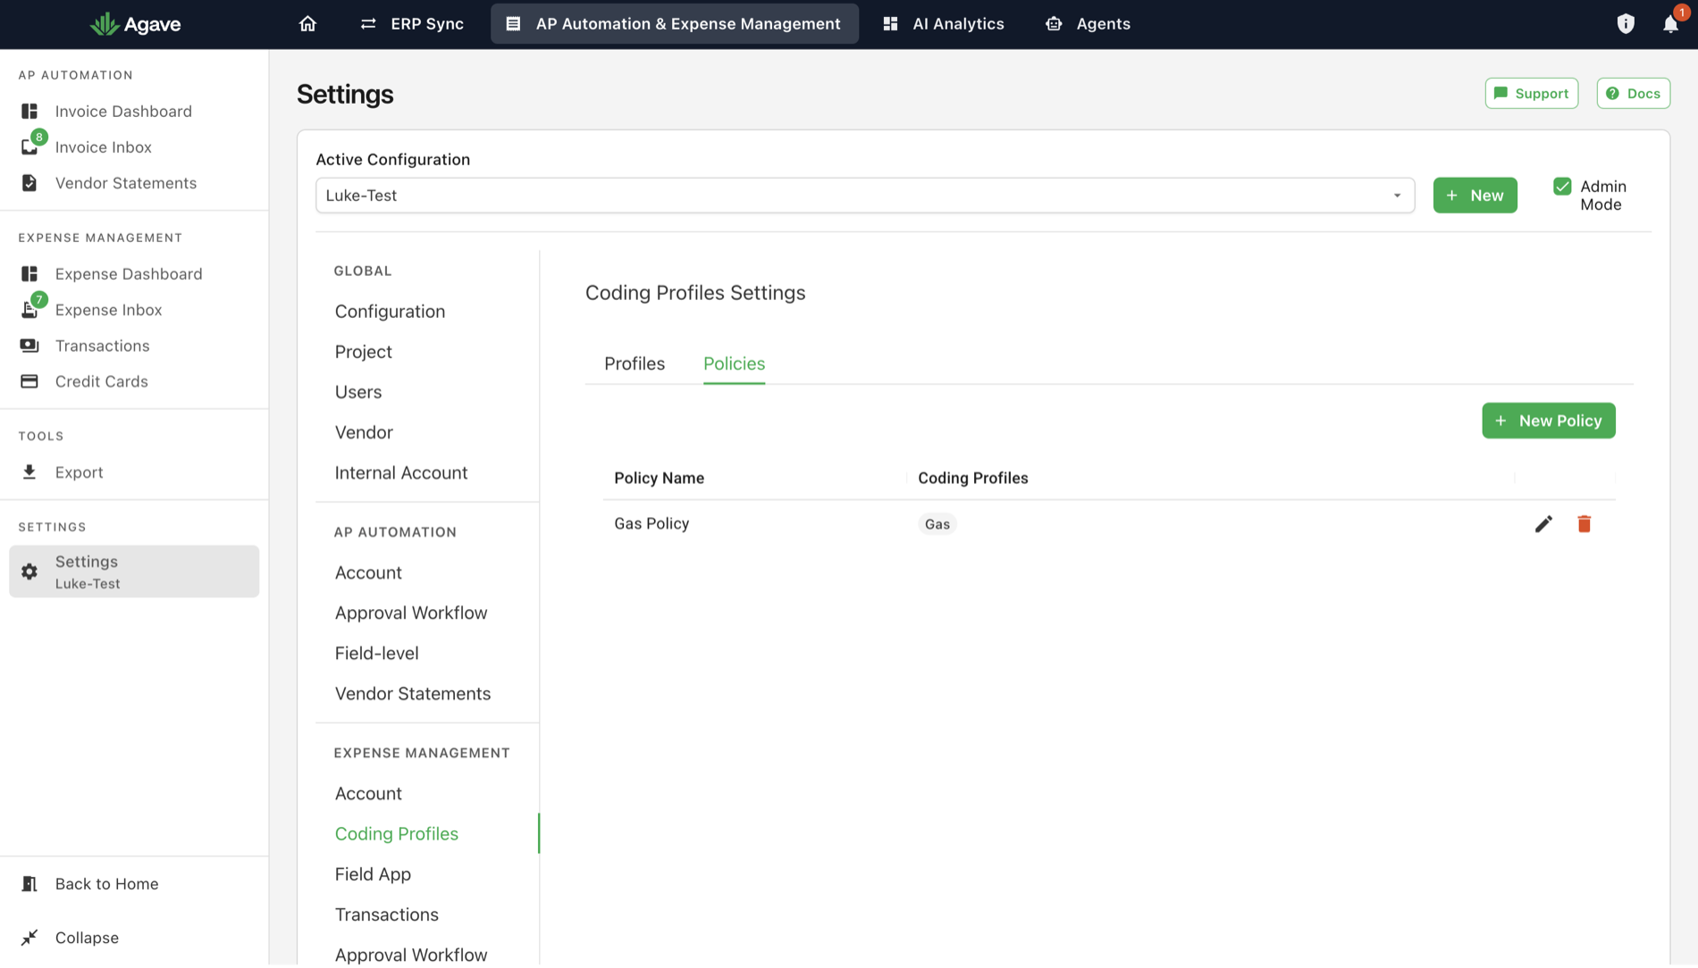Switch to the Profiles tab
Viewport: 1698px width, 968px height.
coord(635,364)
